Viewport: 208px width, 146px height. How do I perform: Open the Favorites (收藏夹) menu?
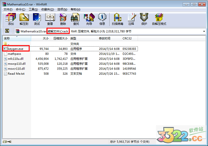click(47, 9)
